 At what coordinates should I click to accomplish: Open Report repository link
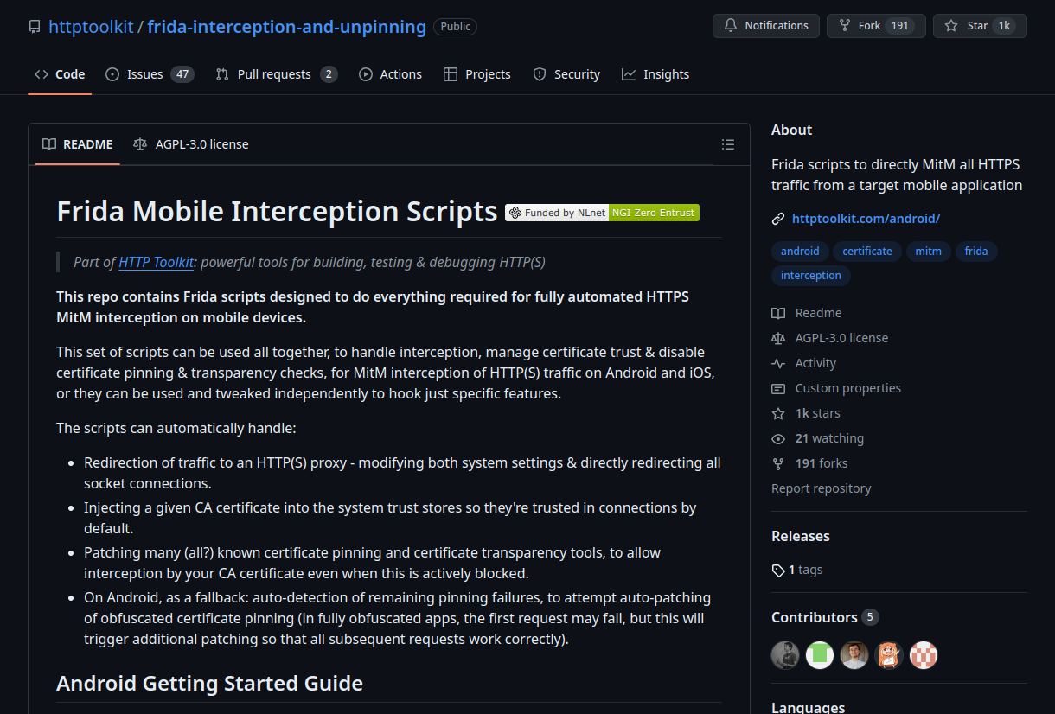(x=821, y=488)
